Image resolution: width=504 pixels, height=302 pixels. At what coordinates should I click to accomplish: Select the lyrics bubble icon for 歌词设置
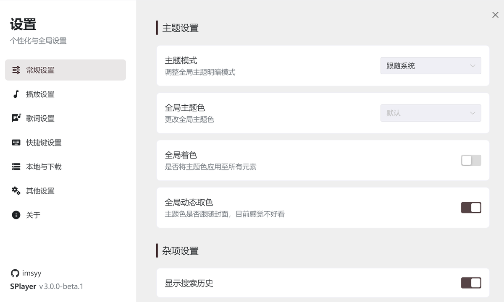coord(15,118)
